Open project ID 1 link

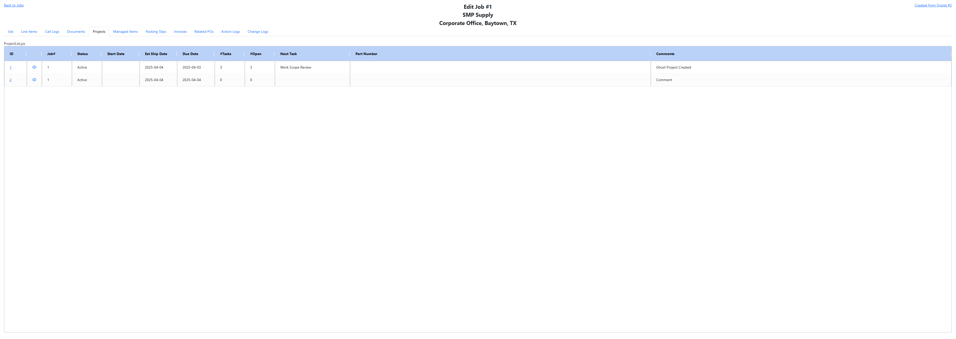click(x=10, y=67)
